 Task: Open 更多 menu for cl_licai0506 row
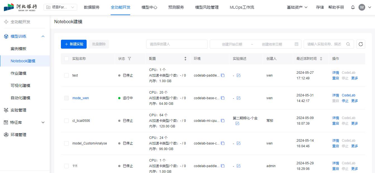pos(355,124)
